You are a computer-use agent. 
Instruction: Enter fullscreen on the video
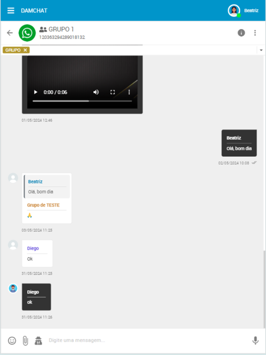(113, 92)
